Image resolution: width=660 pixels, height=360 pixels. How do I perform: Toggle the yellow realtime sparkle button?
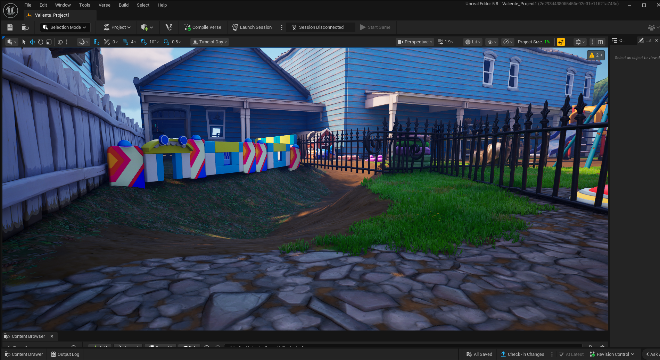[561, 42]
